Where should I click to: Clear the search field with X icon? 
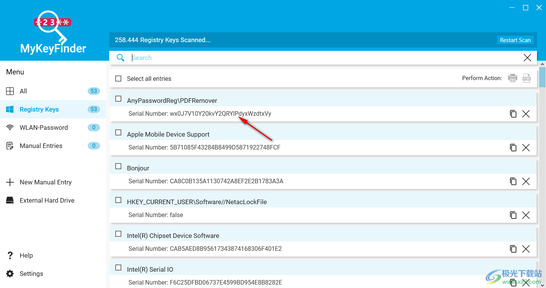point(527,58)
